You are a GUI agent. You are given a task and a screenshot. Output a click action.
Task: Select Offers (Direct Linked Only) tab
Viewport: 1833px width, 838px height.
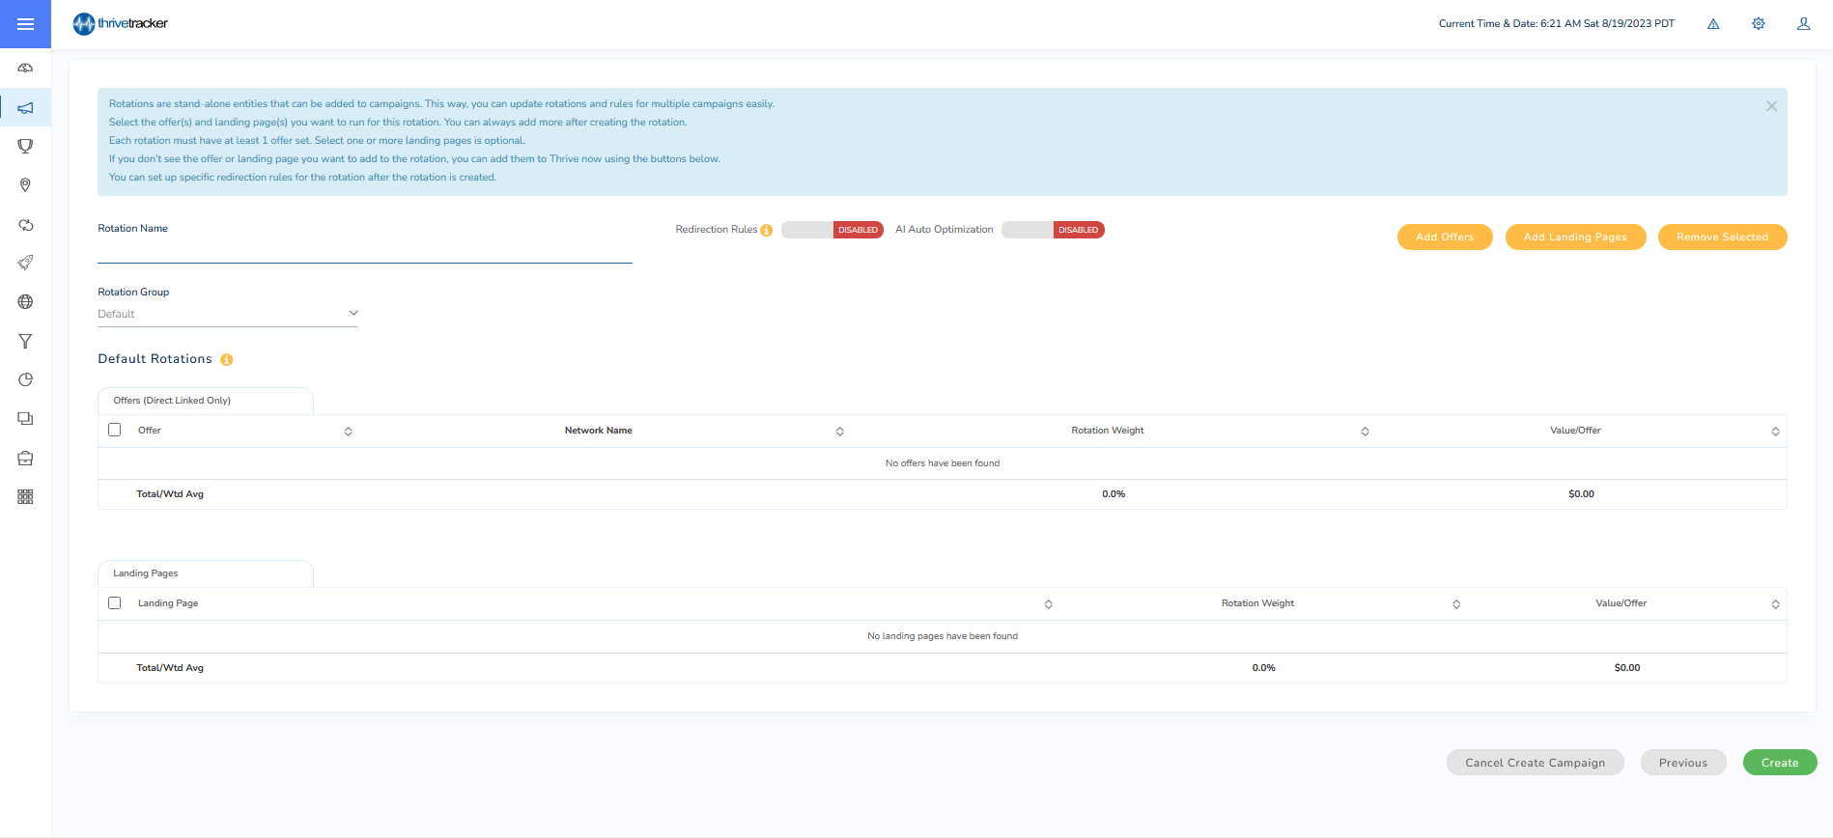[x=206, y=401]
